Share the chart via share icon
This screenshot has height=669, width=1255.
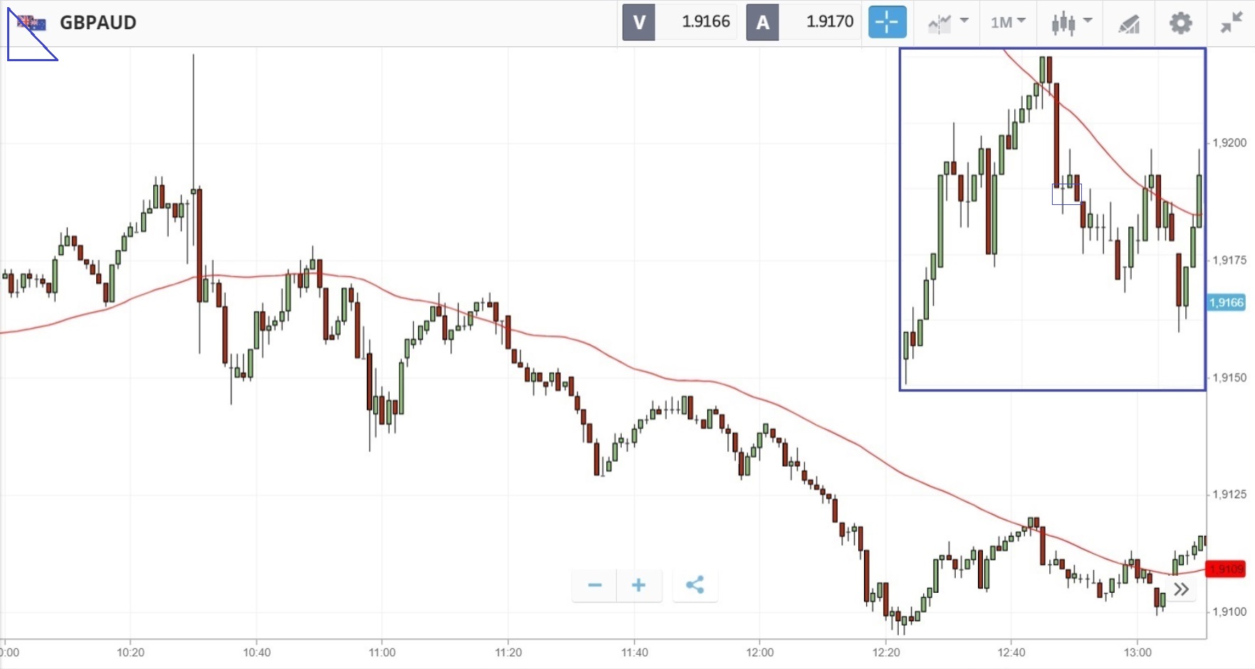click(695, 585)
